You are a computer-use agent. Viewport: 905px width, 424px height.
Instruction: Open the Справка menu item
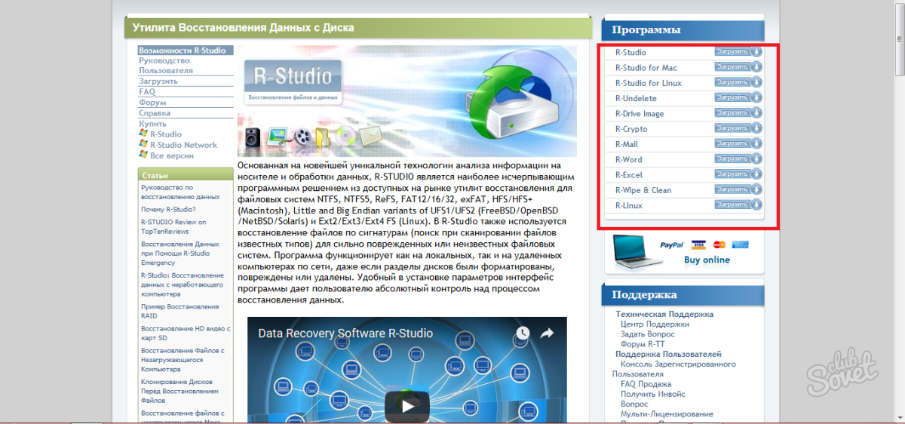[155, 112]
